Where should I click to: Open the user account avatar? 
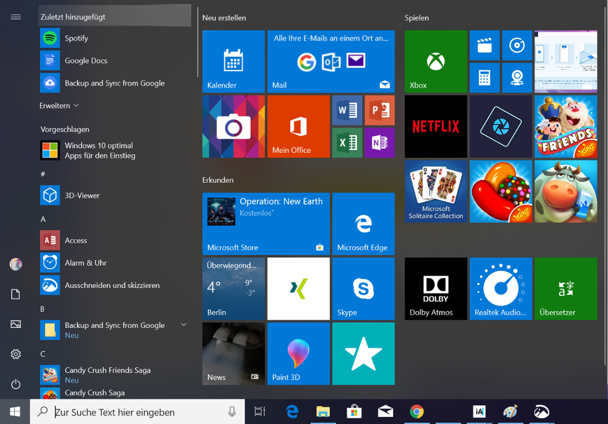(16, 265)
